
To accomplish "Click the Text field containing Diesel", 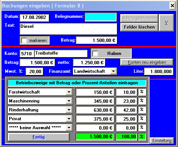I will click(x=68, y=29).
